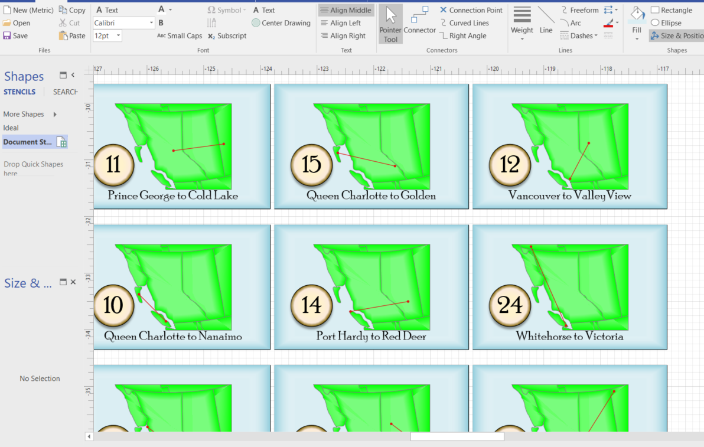Open the Dashes dropdown
This screenshot has height=447, width=704.
579,35
